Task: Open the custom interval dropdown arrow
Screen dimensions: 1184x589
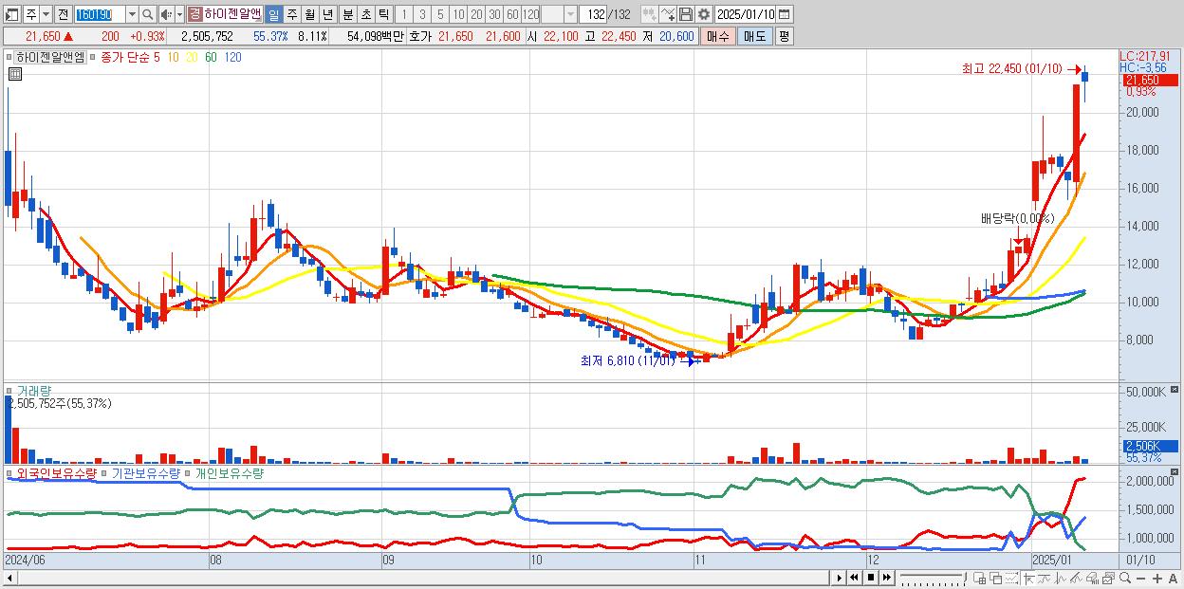Action: click(x=570, y=14)
